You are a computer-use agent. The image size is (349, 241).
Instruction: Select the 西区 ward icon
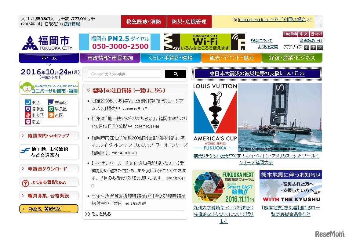click(x=51, y=115)
